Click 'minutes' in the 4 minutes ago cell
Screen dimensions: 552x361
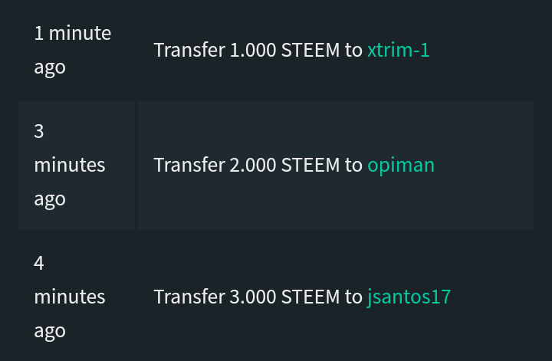click(x=70, y=297)
